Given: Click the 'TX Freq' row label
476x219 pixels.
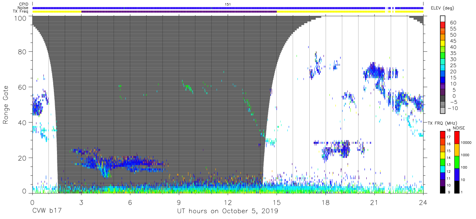Looking at the screenshot, I should point(21,12).
